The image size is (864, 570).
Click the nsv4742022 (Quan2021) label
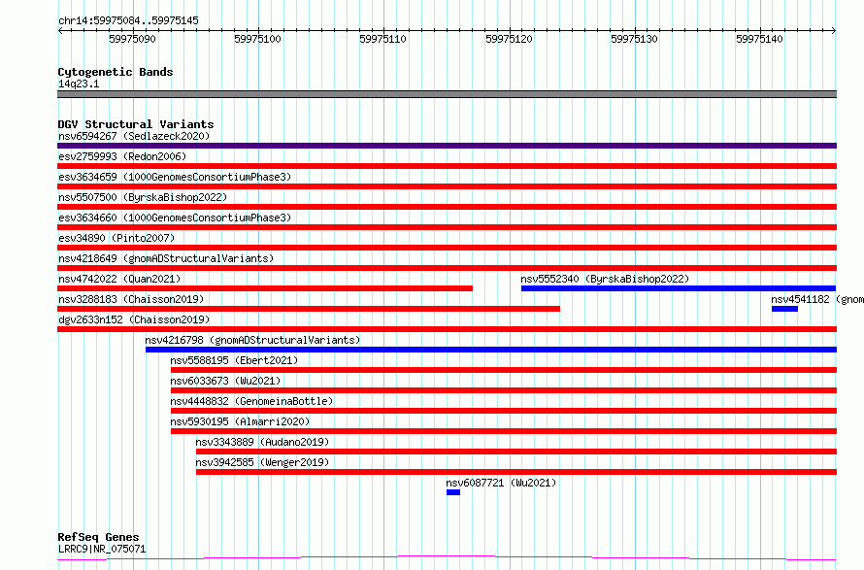[119, 279]
